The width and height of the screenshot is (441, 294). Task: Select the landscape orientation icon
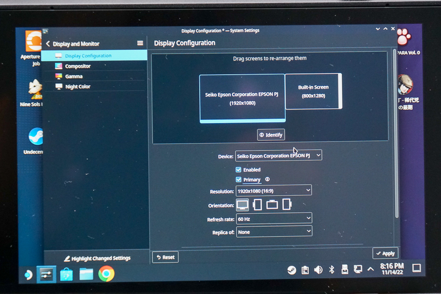pyautogui.click(x=242, y=205)
